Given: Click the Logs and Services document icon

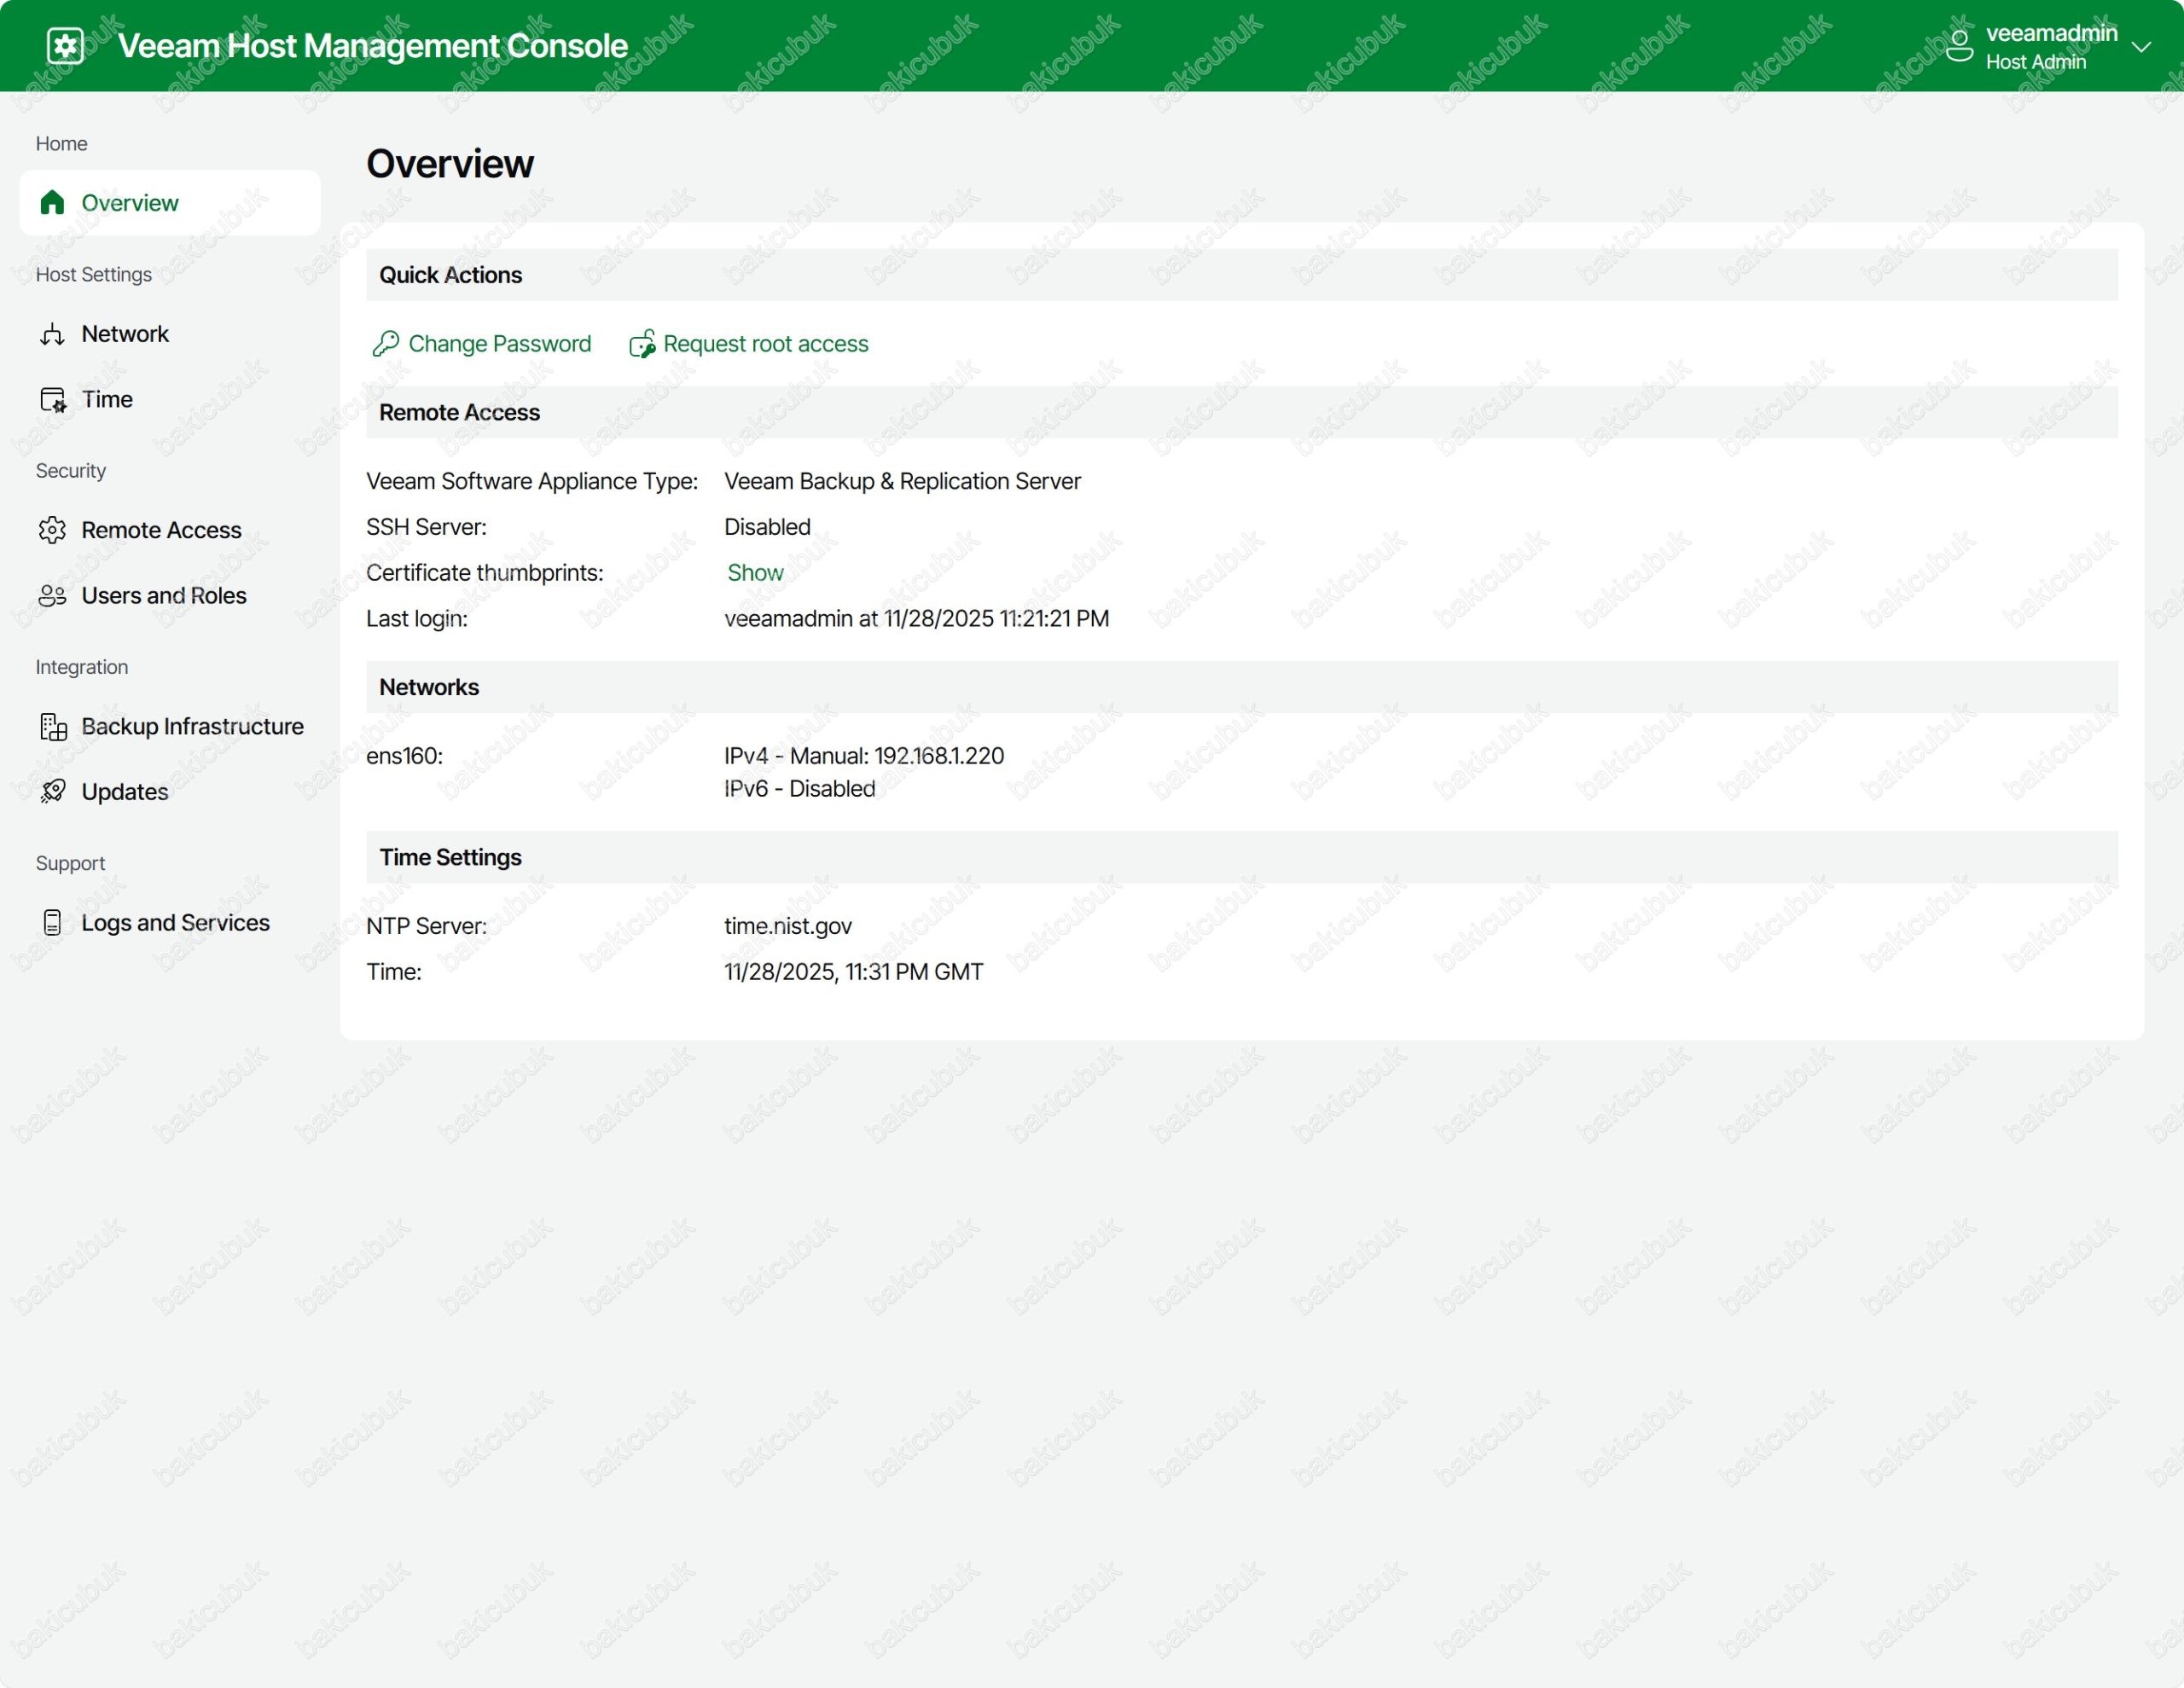Looking at the screenshot, I should tap(52, 923).
